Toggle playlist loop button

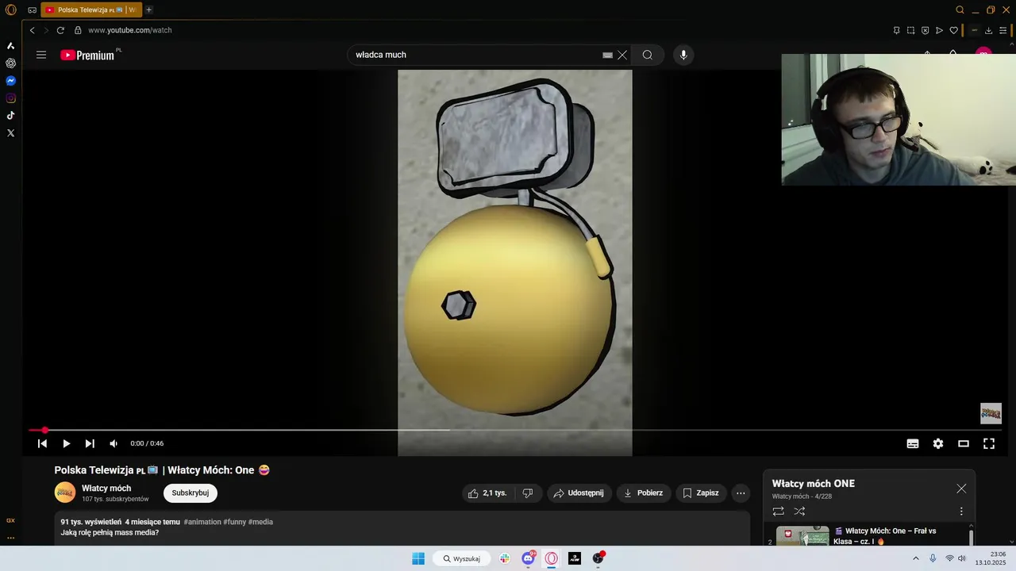(x=778, y=512)
